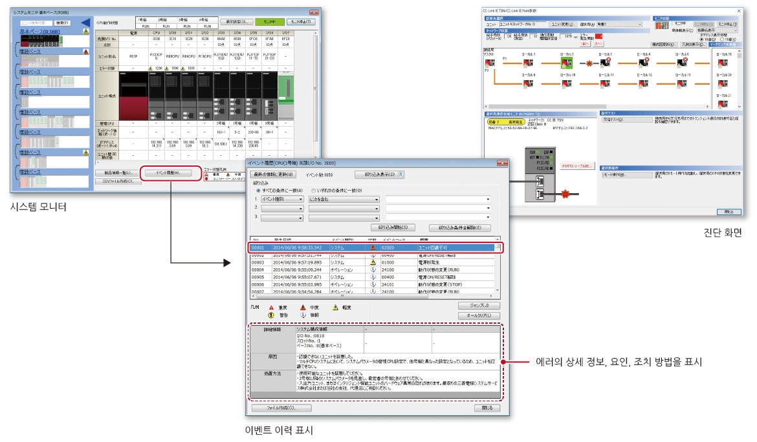Click the error icon on event row 00001
Viewport: 757px width, 442px height.
pyautogui.click(x=373, y=247)
